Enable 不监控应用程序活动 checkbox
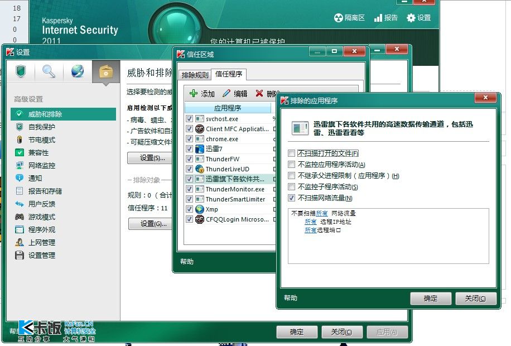The width and height of the screenshot is (511, 346). tap(292, 165)
